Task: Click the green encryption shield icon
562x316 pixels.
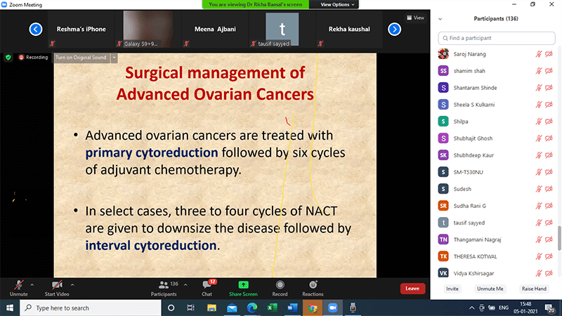Action: click(x=8, y=57)
